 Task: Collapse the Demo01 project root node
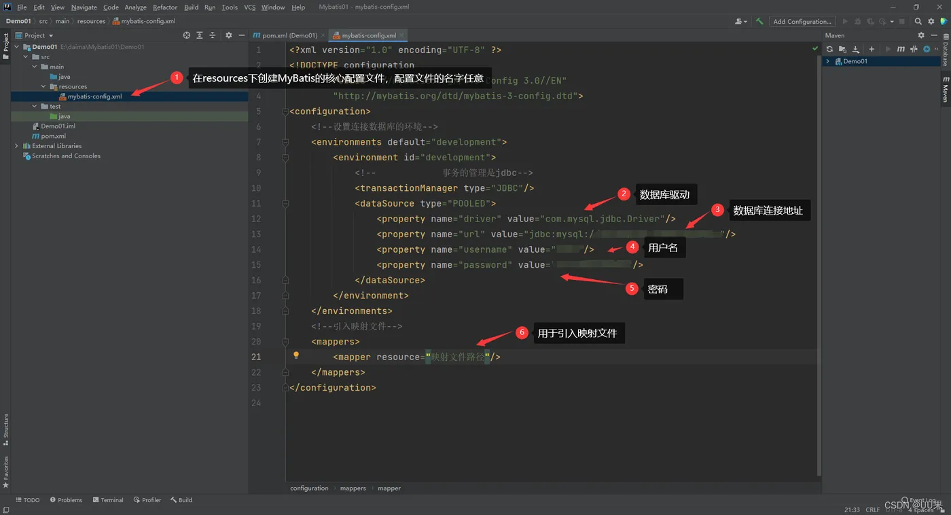click(x=17, y=47)
